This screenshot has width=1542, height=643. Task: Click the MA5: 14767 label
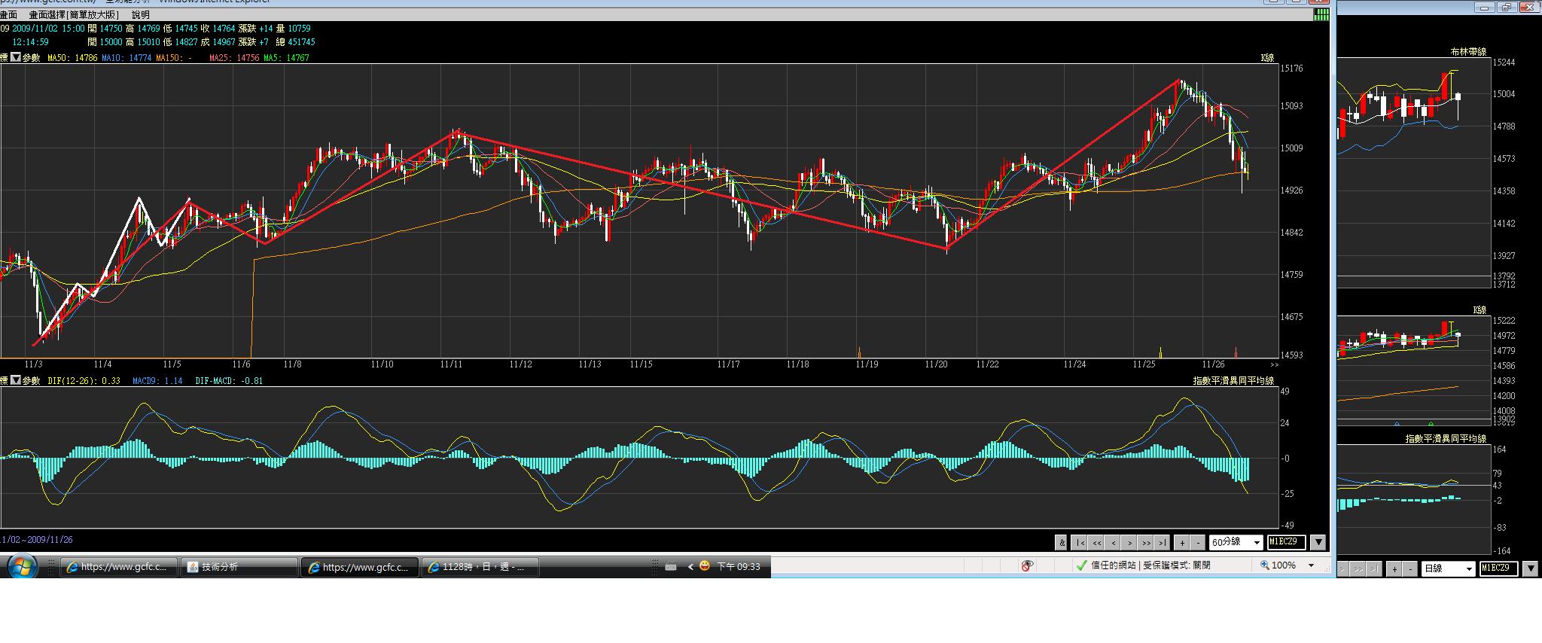click(286, 57)
